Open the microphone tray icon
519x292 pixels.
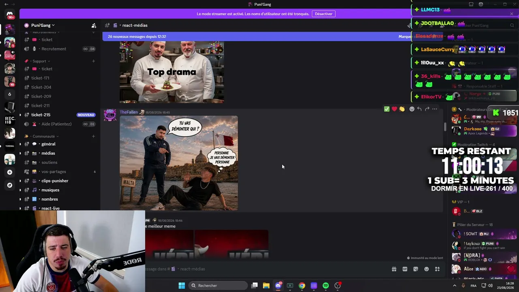(x=463, y=286)
